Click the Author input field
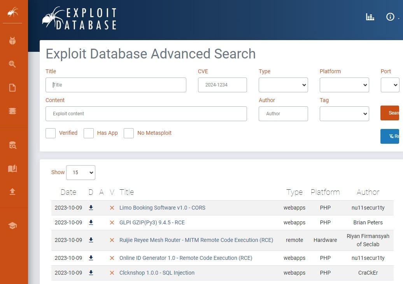Image resolution: width=403 pixels, height=284 pixels. click(283, 114)
